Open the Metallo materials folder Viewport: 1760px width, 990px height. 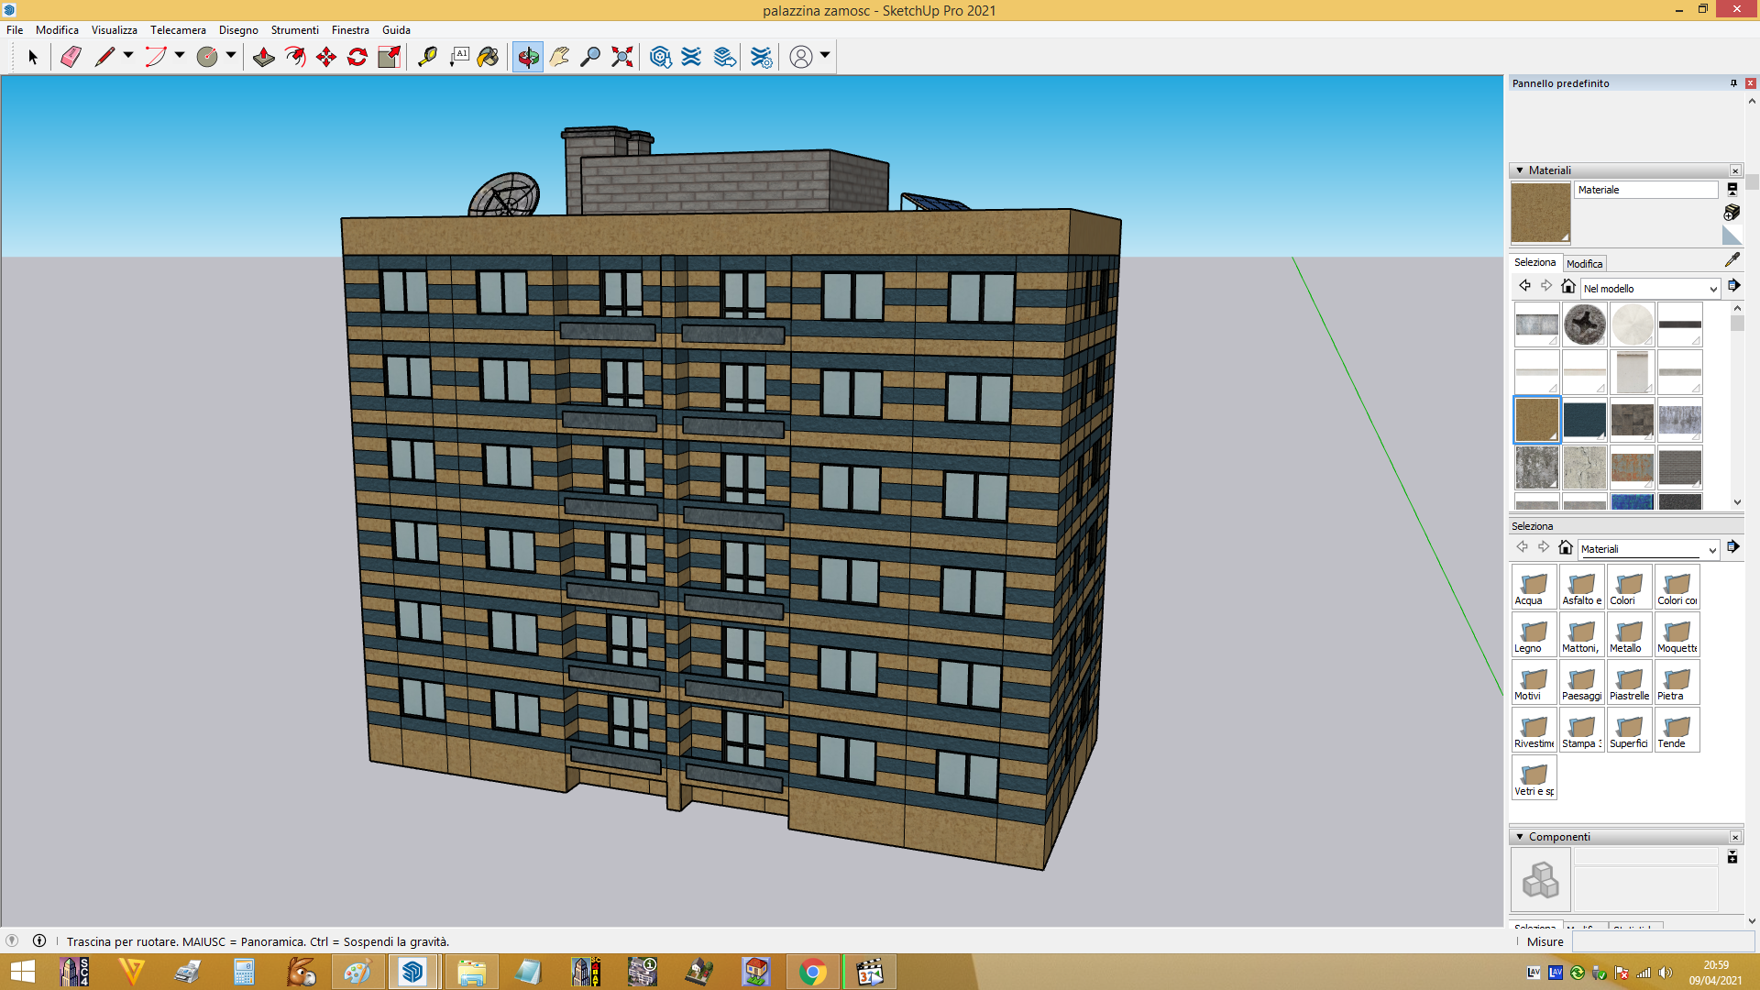[1629, 635]
